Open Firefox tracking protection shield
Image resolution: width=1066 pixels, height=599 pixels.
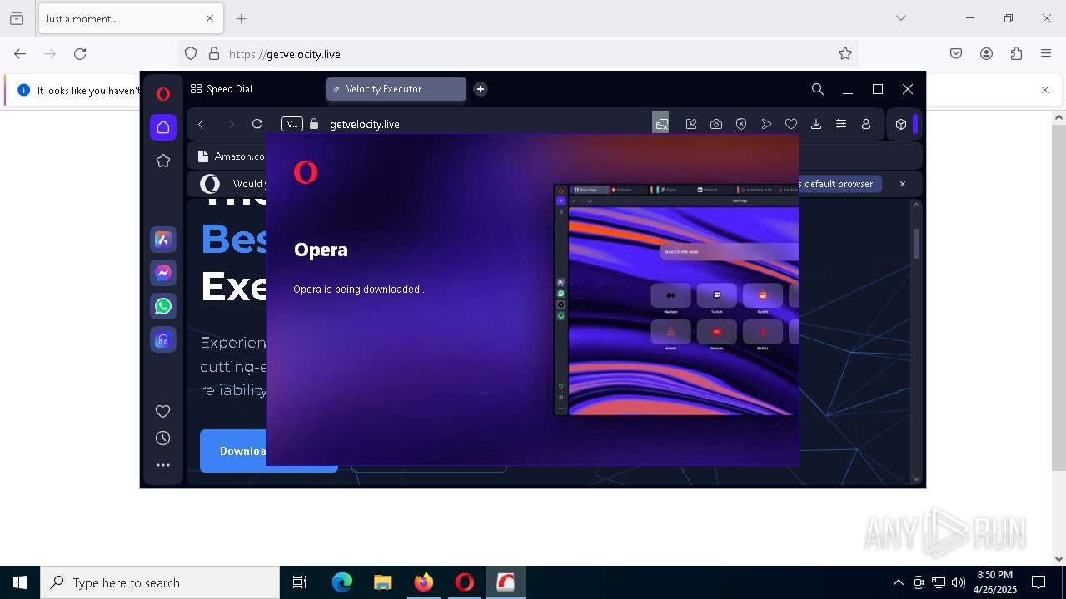click(x=191, y=54)
